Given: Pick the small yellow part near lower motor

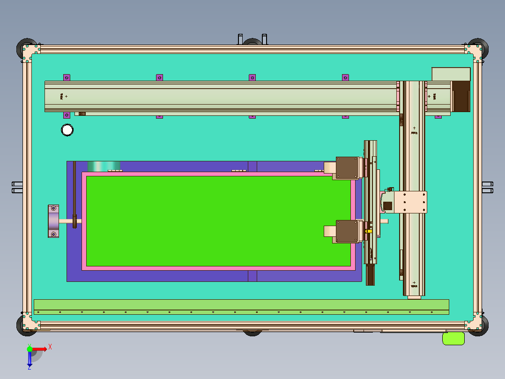Looking at the screenshot, I should (369, 231).
